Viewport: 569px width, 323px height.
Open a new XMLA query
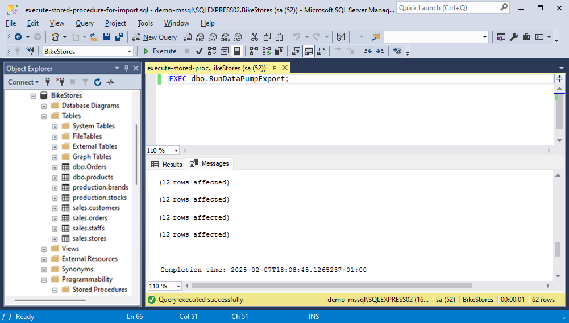pos(225,37)
